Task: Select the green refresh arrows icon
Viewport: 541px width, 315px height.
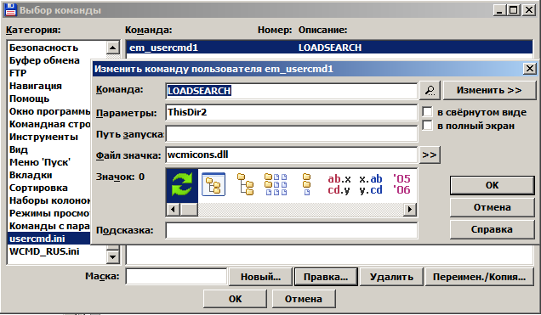Action: point(182,185)
